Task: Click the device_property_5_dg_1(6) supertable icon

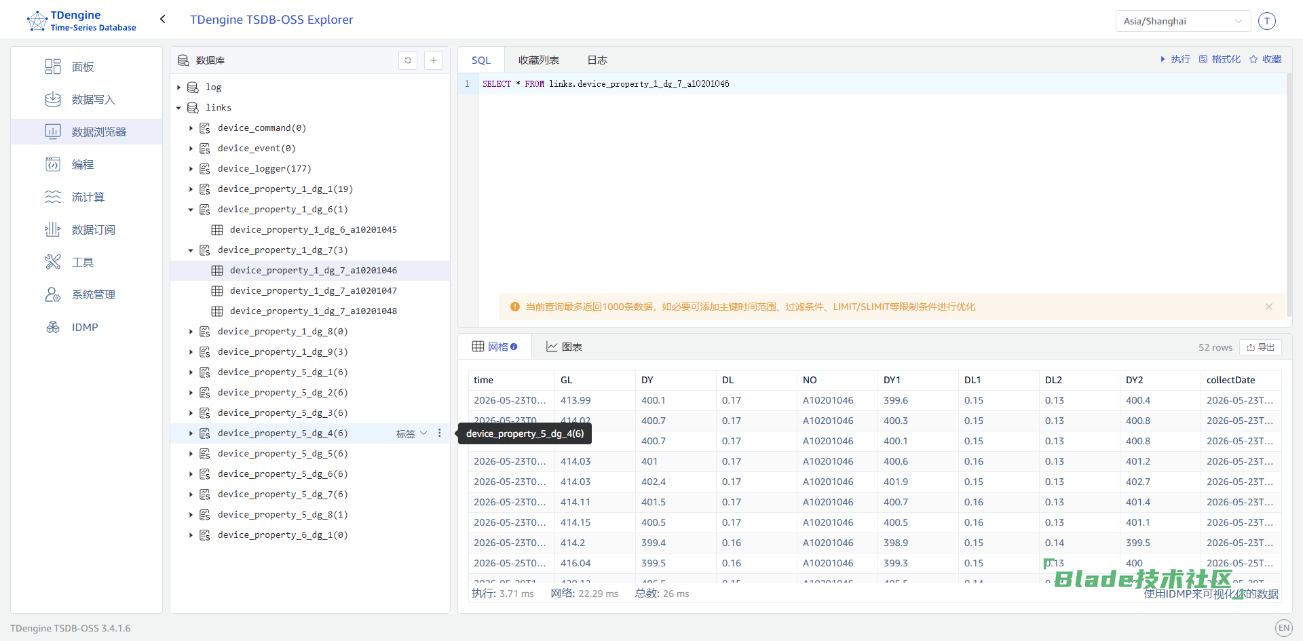Action: [205, 372]
